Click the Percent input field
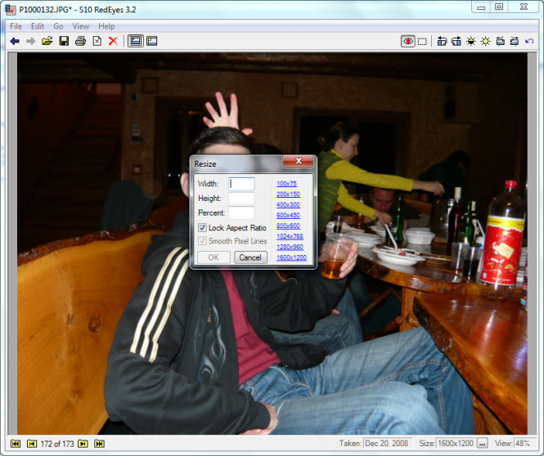 click(x=241, y=212)
